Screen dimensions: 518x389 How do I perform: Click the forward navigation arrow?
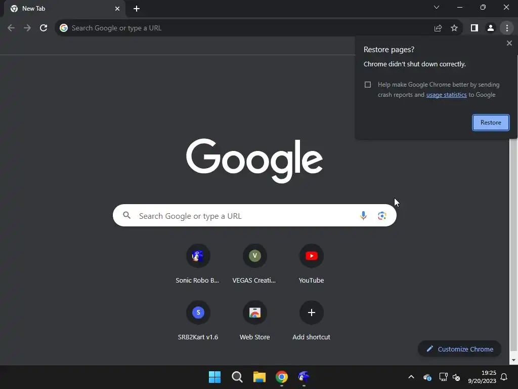tap(27, 28)
